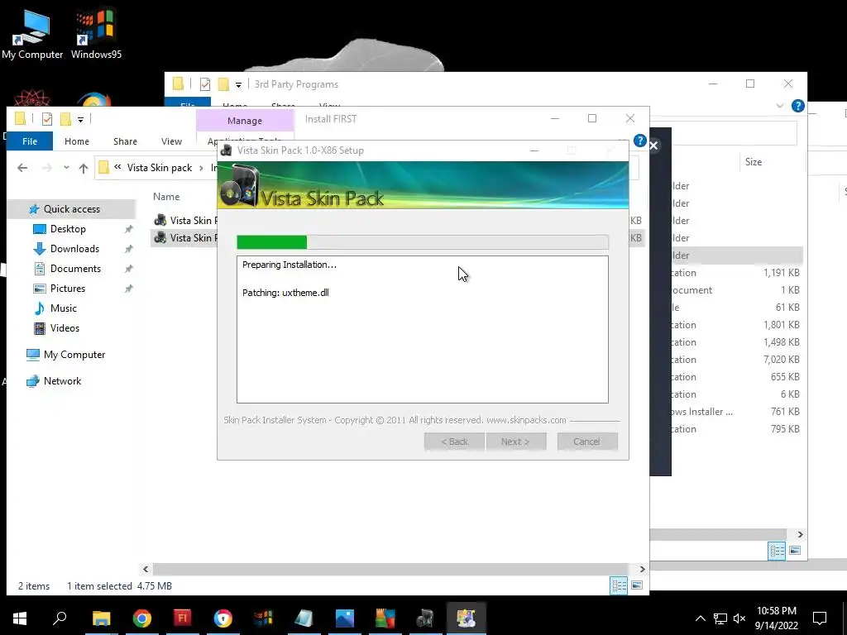Open Documents in navigation pane
This screenshot has width=847, height=635.
click(x=75, y=269)
